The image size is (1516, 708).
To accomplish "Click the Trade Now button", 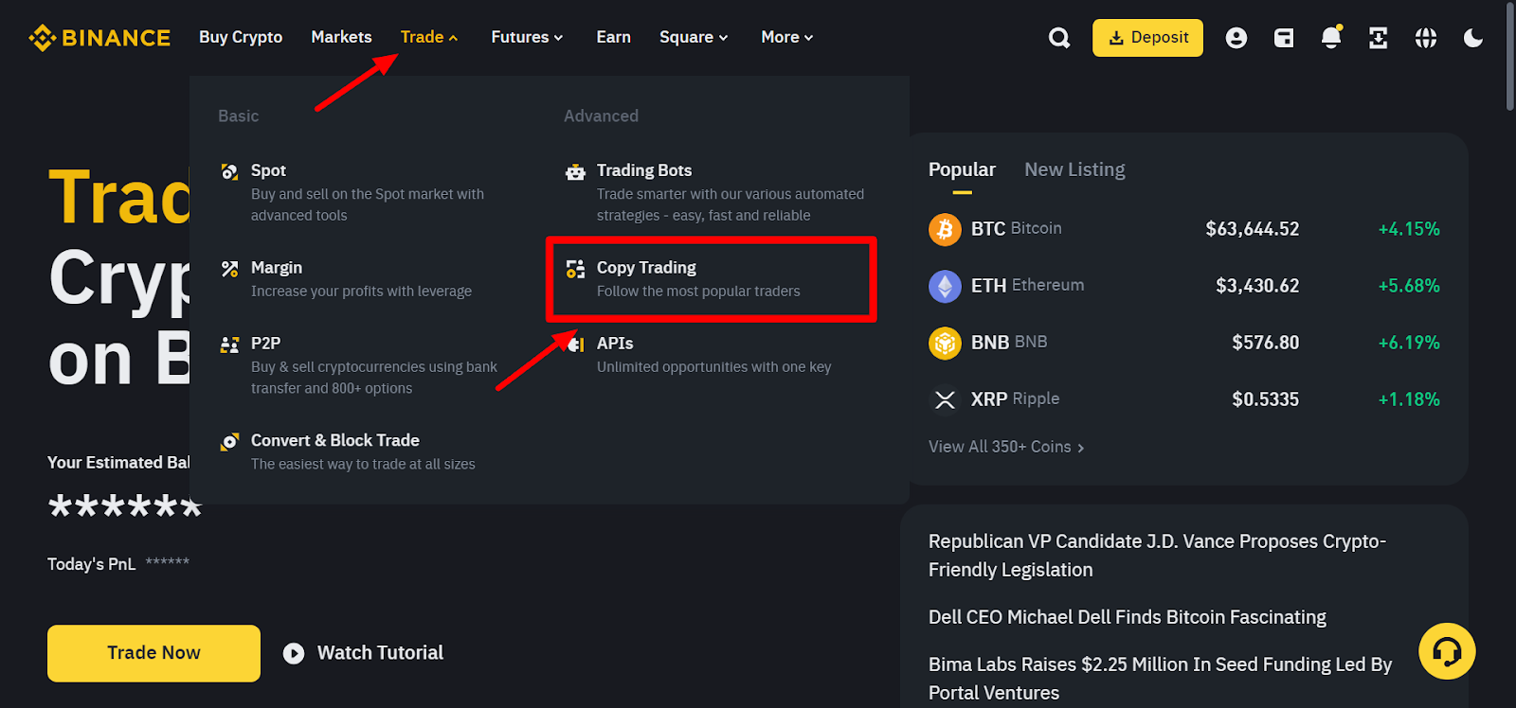I will coord(153,653).
